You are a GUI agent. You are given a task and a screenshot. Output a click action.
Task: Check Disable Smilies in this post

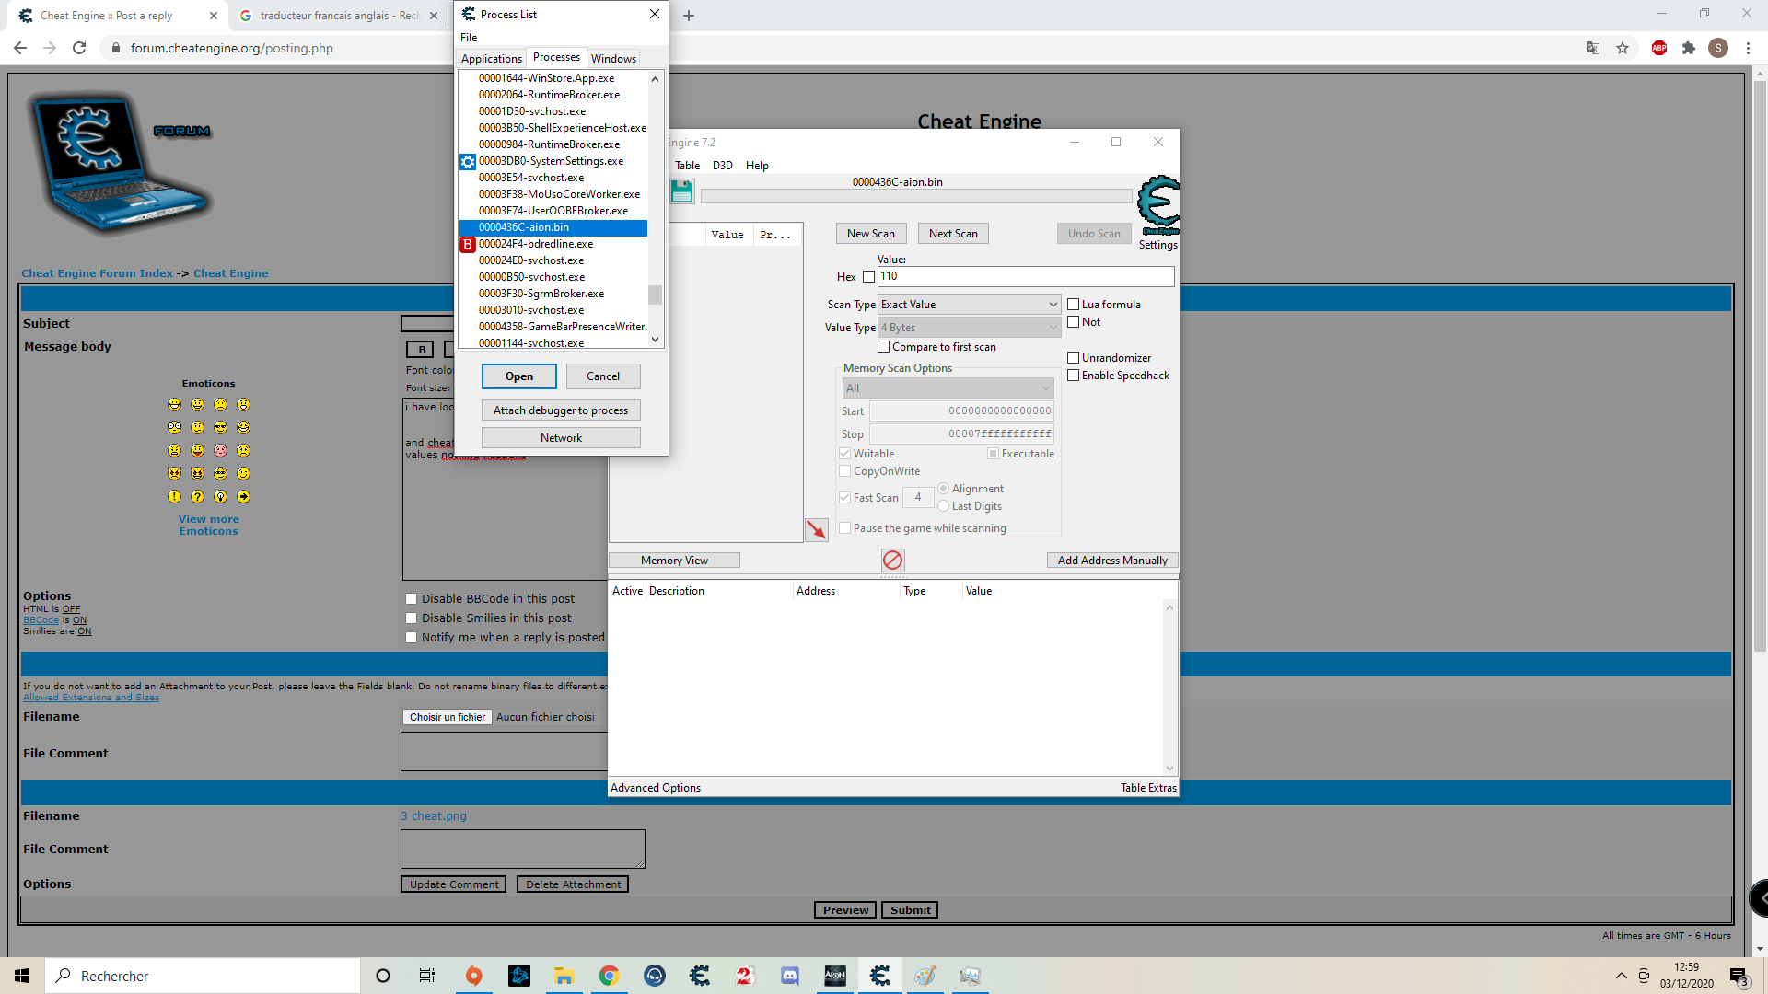click(x=412, y=618)
